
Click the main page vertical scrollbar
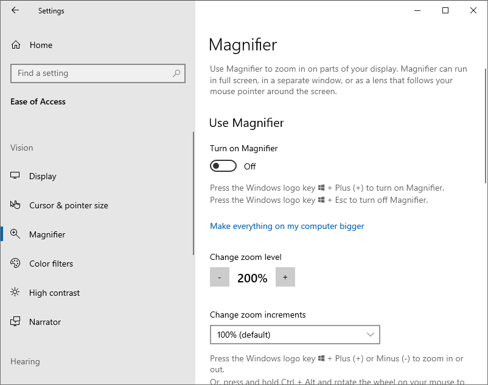coord(486,126)
